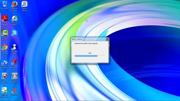The width and height of the screenshot is (180, 101).
Task: Select the Malwarebytes Anti-Malware icon
Action: (5, 64)
